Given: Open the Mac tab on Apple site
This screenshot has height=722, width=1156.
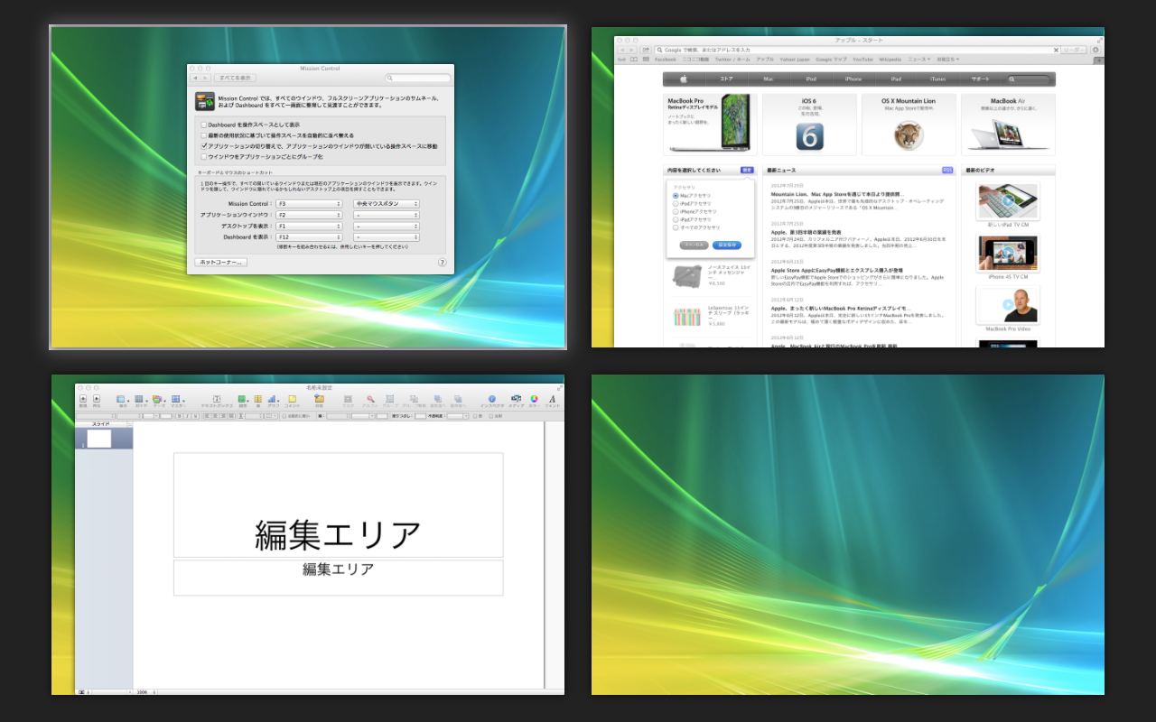Looking at the screenshot, I should (768, 79).
